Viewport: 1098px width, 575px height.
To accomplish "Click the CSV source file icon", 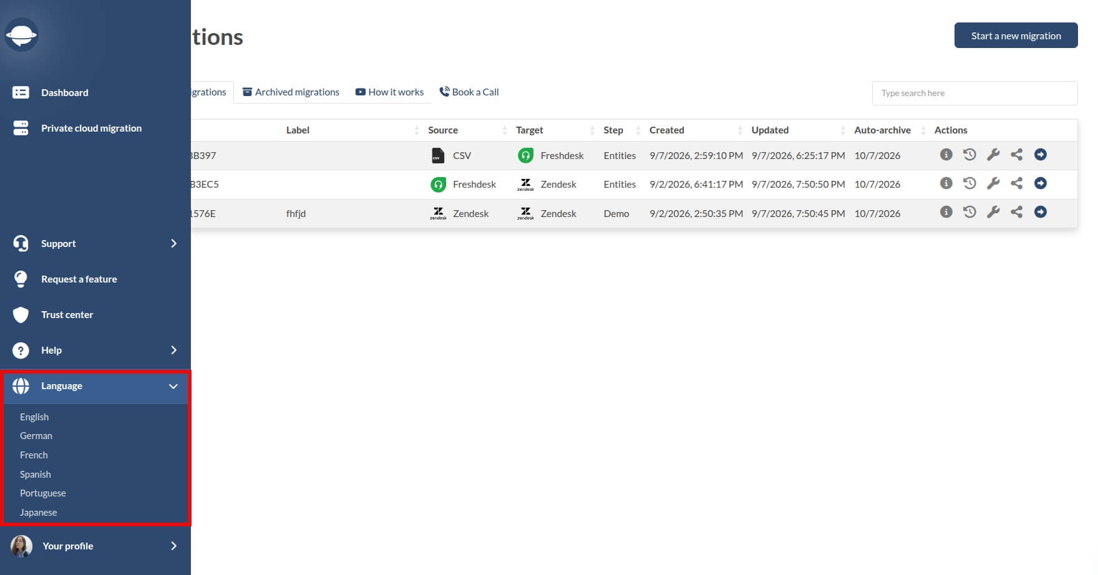I will [x=438, y=155].
